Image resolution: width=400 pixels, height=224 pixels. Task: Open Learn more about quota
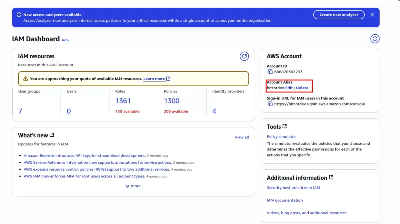(x=154, y=79)
